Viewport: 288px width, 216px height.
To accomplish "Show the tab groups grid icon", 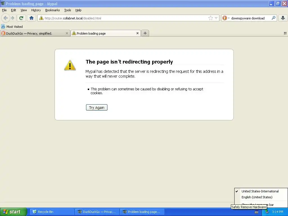I will 285,33.
